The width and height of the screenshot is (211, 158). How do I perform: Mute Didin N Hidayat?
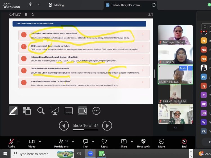click(x=183, y=68)
